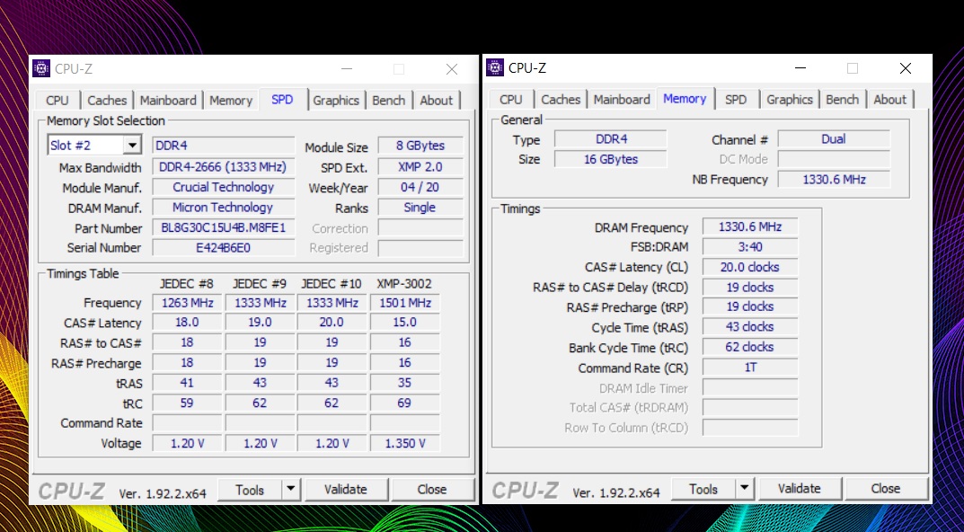Viewport: 964px width, 532px height.
Task: Select Memory tab in left window
Action: (x=231, y=101)
